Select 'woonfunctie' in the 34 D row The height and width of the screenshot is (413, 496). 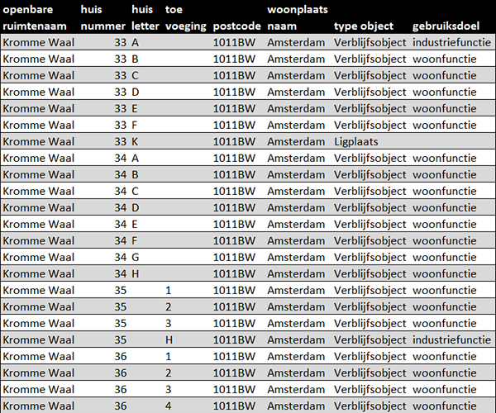(444, 207)
